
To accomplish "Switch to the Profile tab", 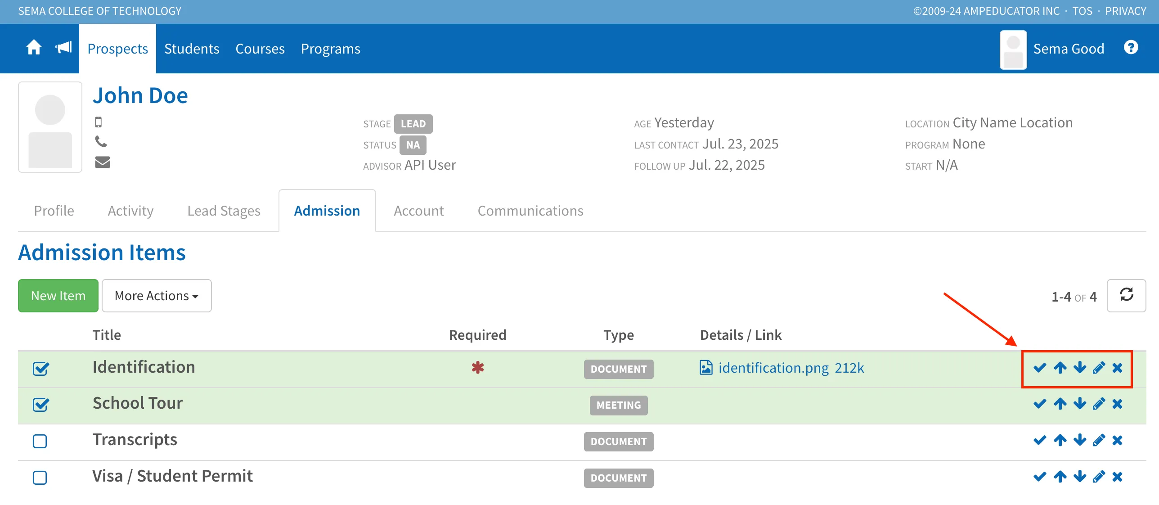I will pyautogui.click(x=54, y=211).
